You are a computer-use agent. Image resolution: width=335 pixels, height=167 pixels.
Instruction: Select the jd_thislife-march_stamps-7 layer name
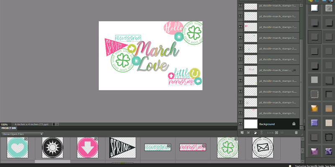coord(278,27)
